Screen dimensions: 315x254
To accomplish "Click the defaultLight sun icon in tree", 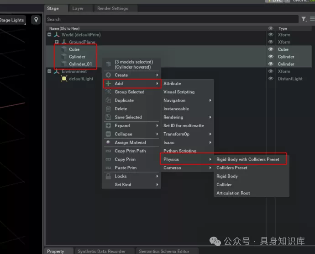I will [64, 79].
